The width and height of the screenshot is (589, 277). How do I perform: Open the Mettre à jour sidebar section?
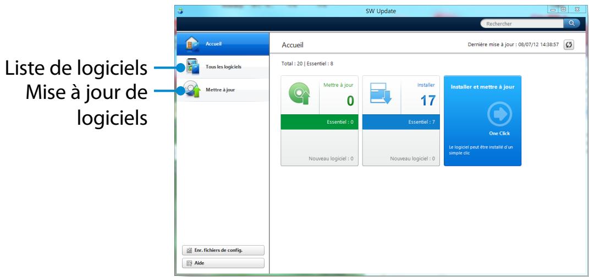(x=220, y=90)
